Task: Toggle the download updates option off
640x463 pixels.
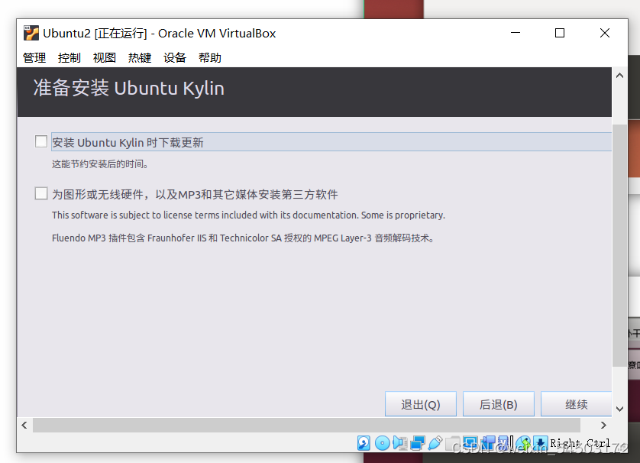Action: click(x=40, y=141)
